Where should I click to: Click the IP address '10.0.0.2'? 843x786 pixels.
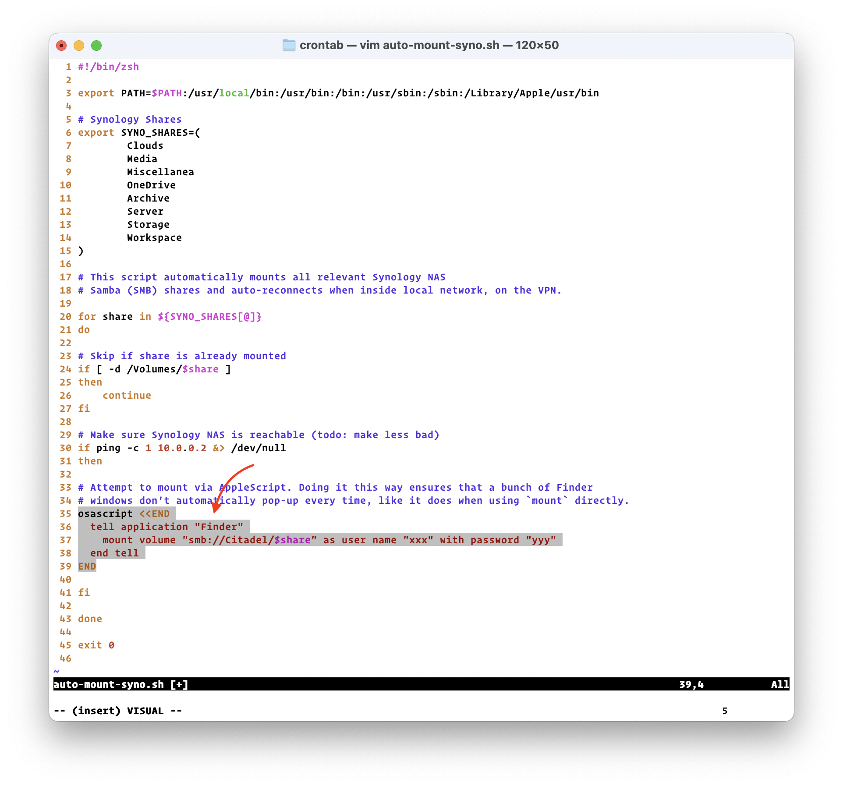coord(182,448)
